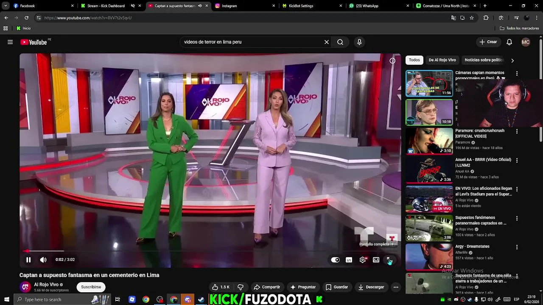Mute the Kick Dashboard tab audio icon

[x=133, y=6]
